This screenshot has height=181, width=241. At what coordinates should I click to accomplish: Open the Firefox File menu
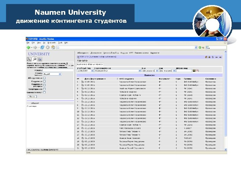click(28, 43)
